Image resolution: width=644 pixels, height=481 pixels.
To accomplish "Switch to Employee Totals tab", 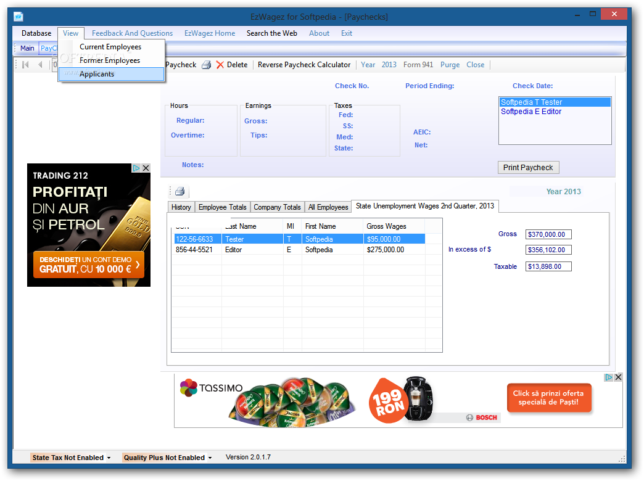I will coord(222,207).
